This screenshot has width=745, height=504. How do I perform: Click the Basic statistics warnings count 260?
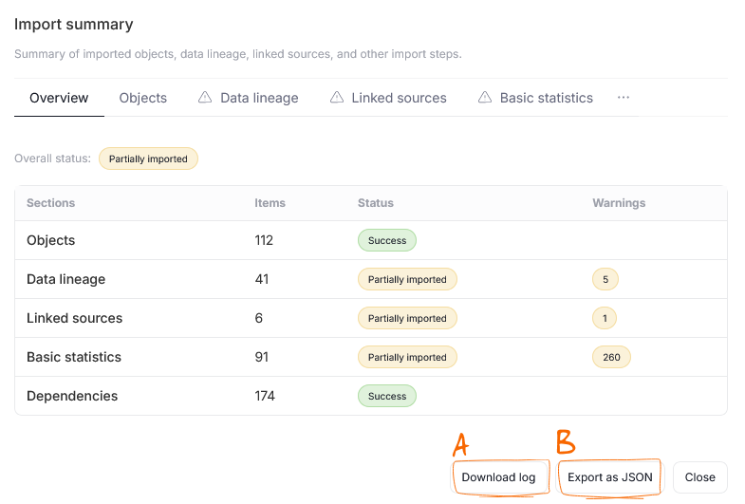(x=611, y=357)
